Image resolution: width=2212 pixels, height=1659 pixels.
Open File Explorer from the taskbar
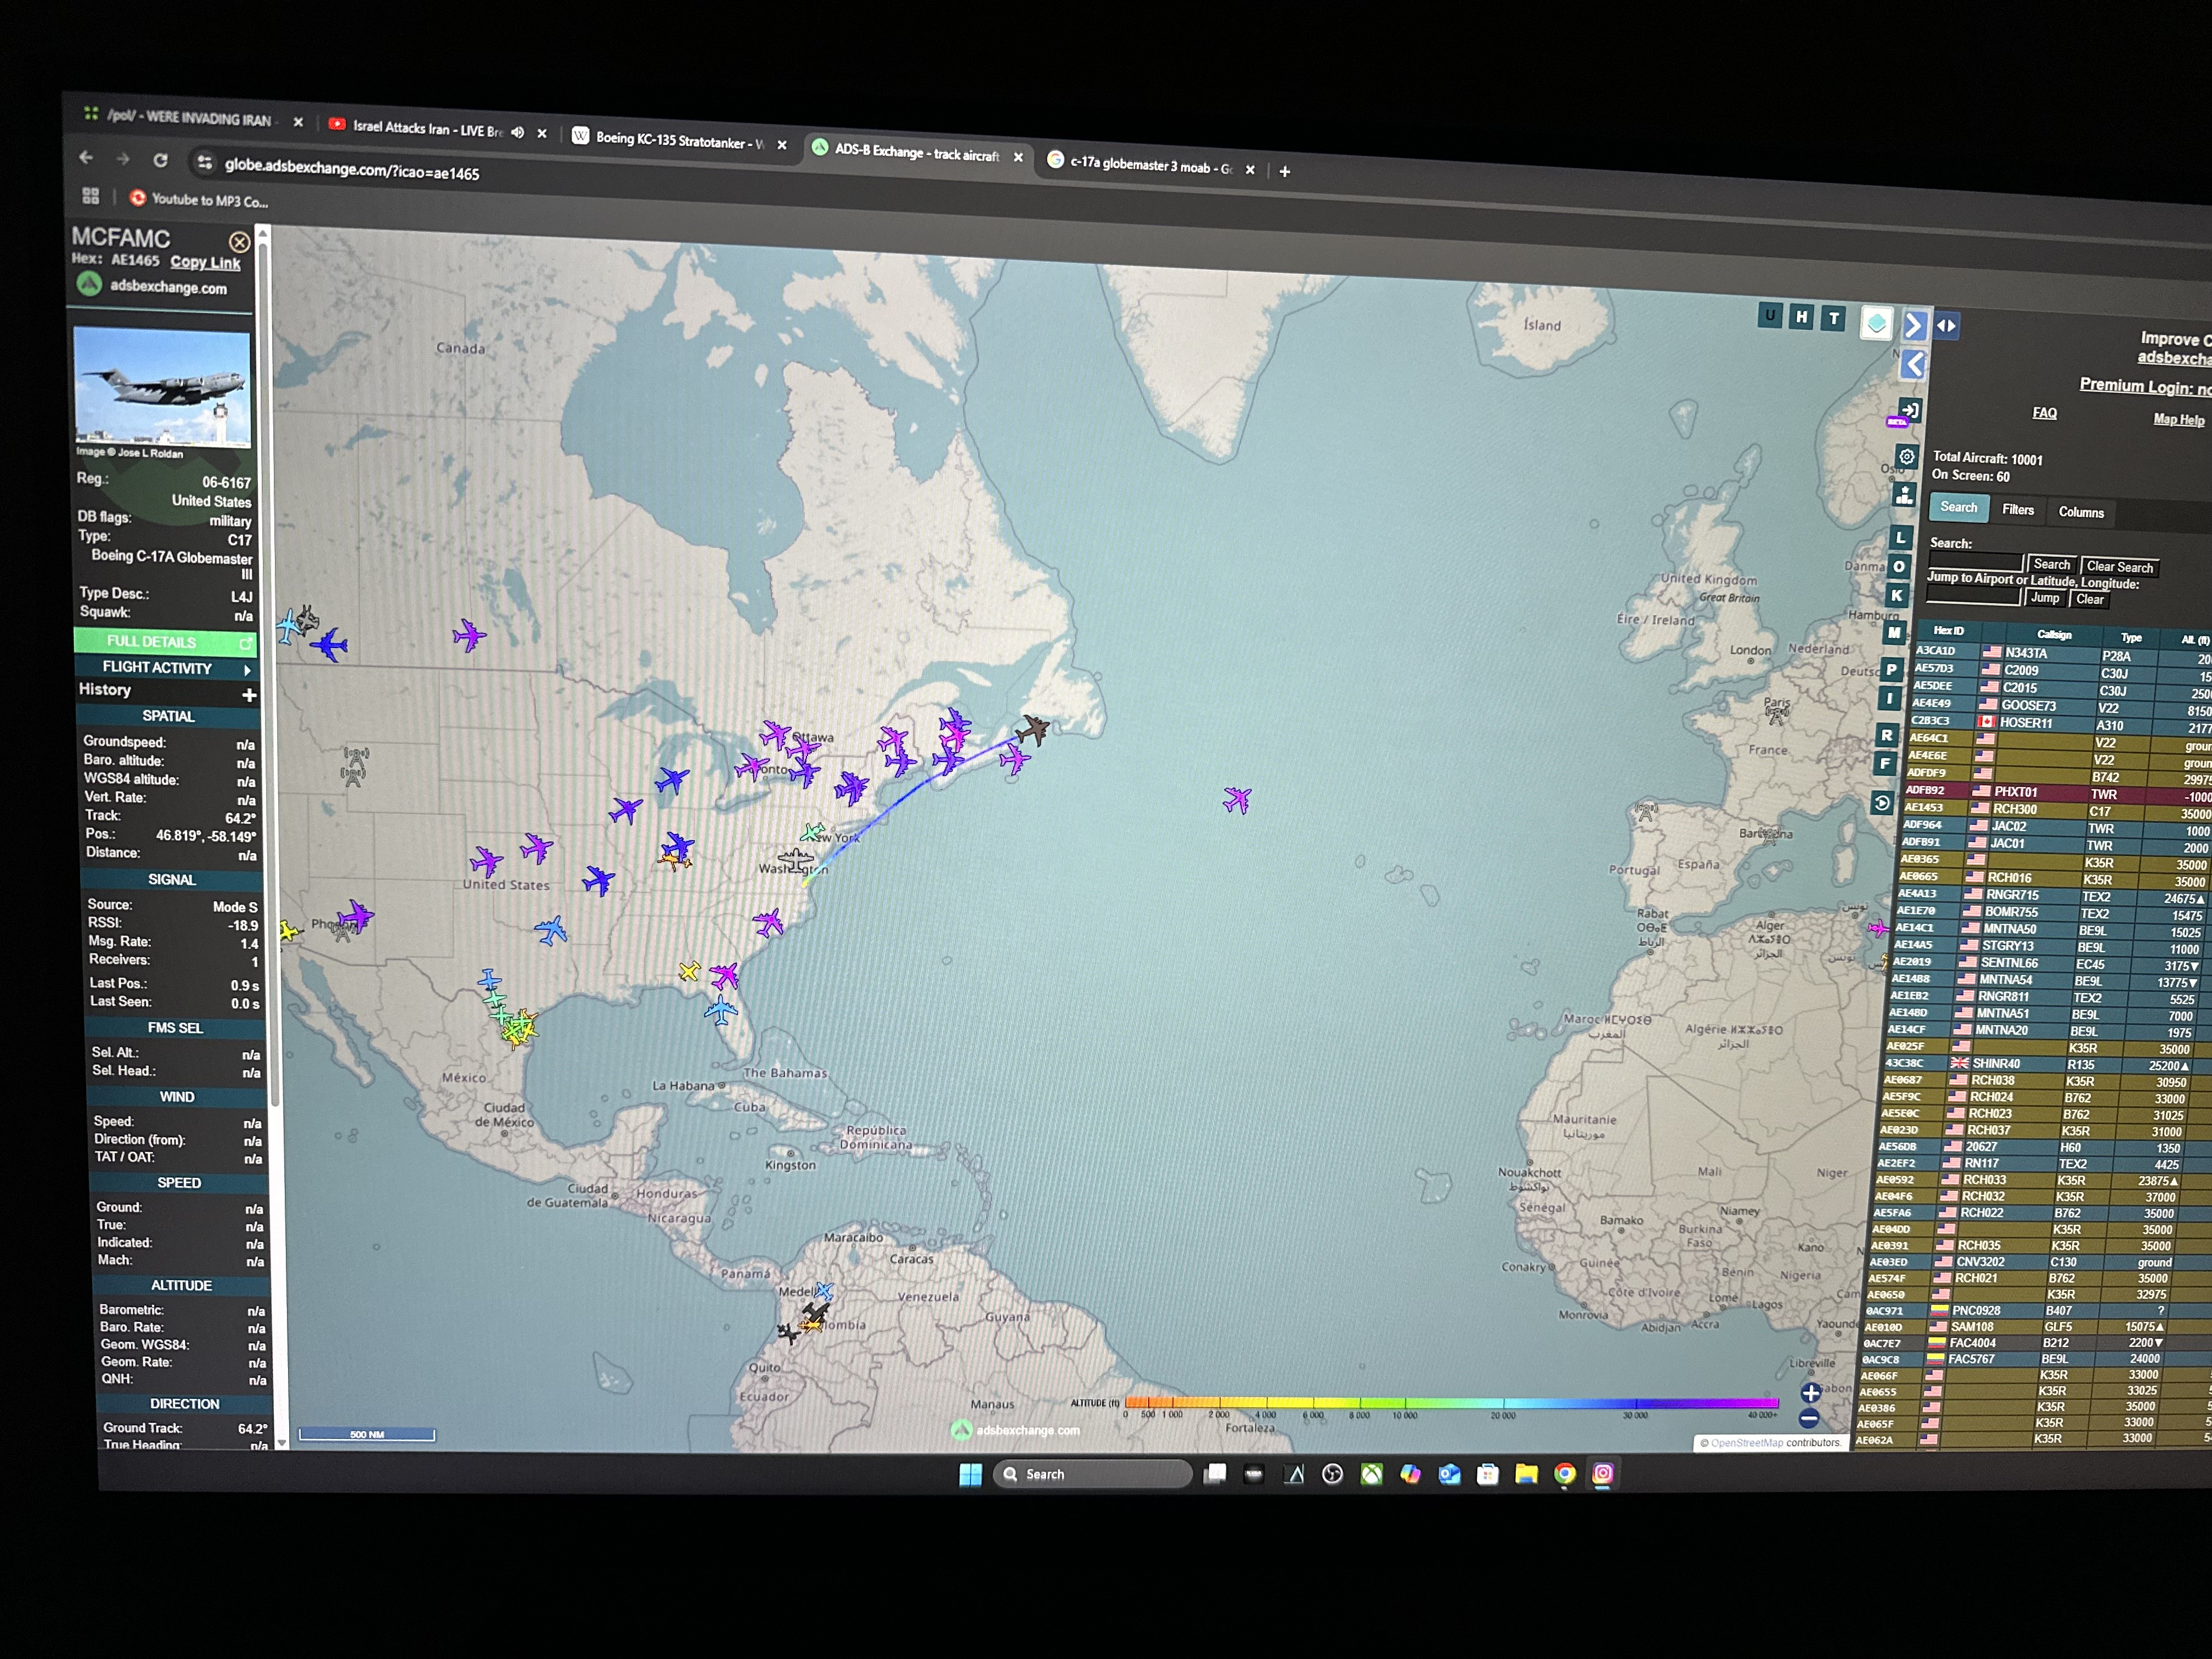coord(1526,1473)
